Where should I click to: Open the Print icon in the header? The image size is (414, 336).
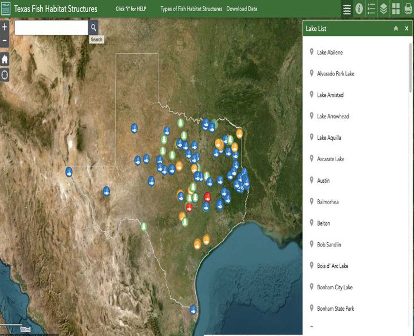pos(408,9)
